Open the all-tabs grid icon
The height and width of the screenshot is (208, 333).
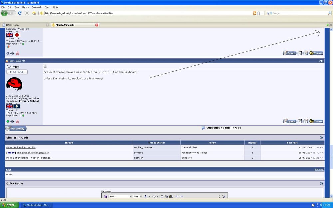pyautogui.click(x=331, y=25)
